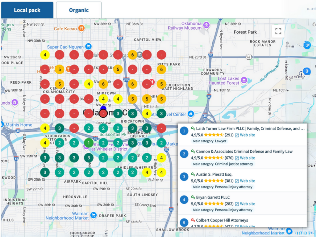This screenshot has width=316, height=237.
Task: Click the Super Cao Nguyen shopping pin
Action: tap(88, 47)
